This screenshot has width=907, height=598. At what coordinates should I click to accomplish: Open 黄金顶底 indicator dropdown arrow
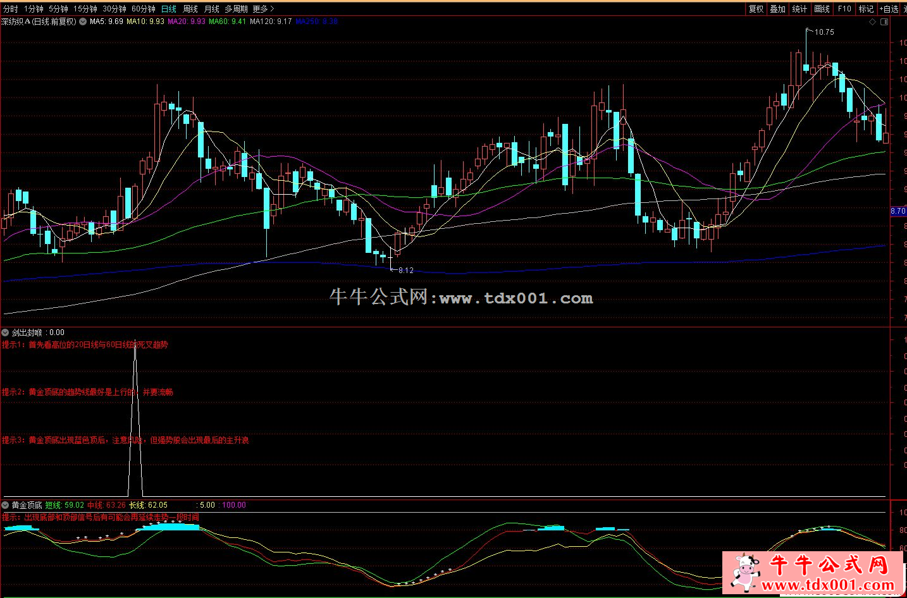click(x=6, y=505)
